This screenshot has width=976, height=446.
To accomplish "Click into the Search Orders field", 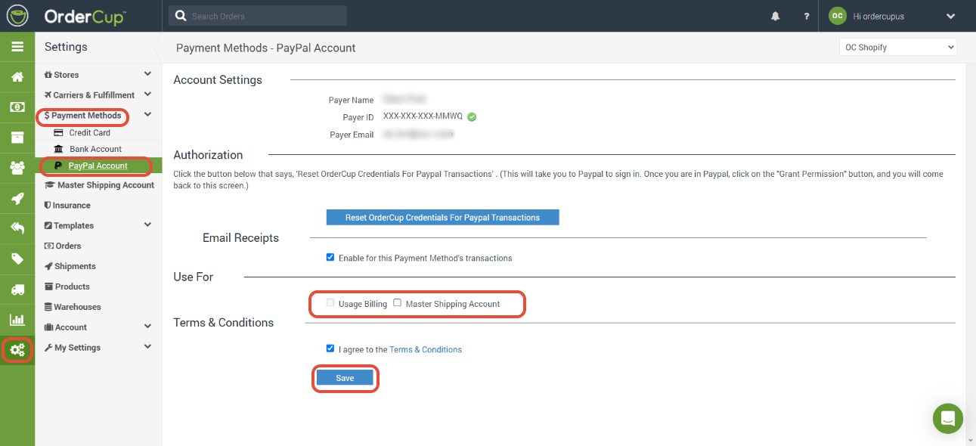I will 257,16.
